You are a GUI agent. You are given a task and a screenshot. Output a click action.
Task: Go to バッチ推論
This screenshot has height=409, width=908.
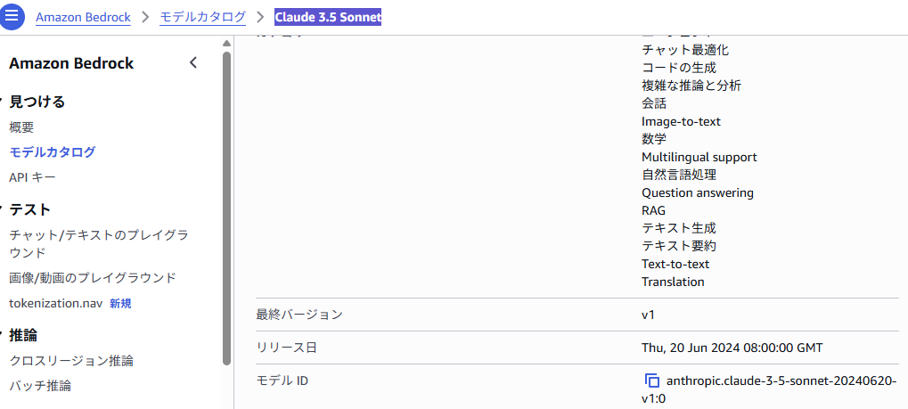40,386
